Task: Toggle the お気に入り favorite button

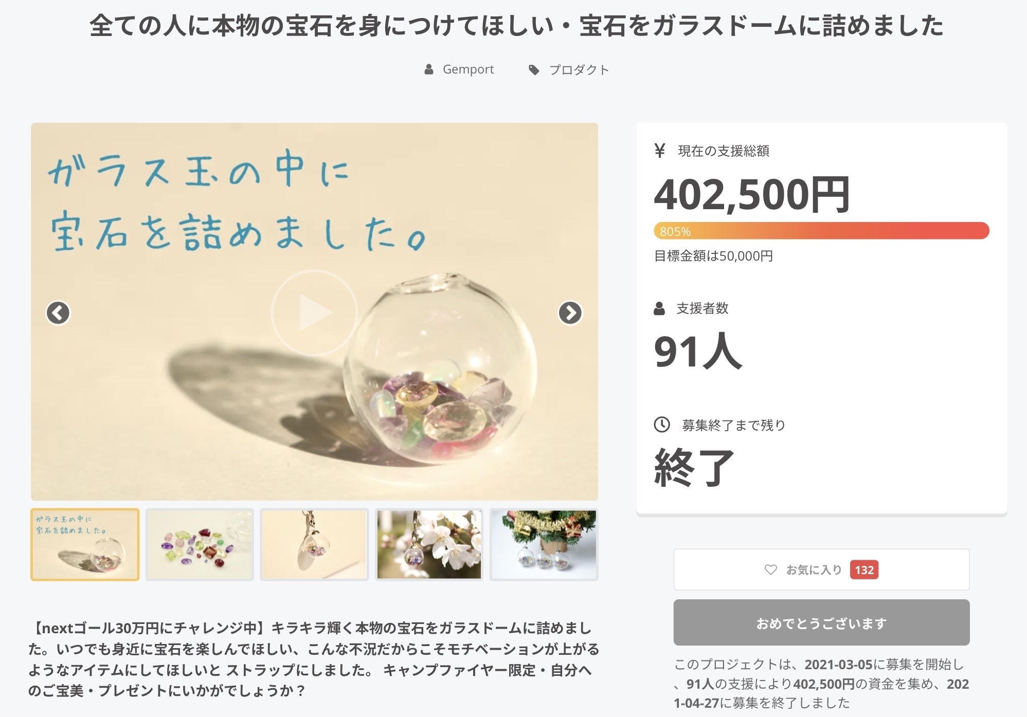Action: 821,569
